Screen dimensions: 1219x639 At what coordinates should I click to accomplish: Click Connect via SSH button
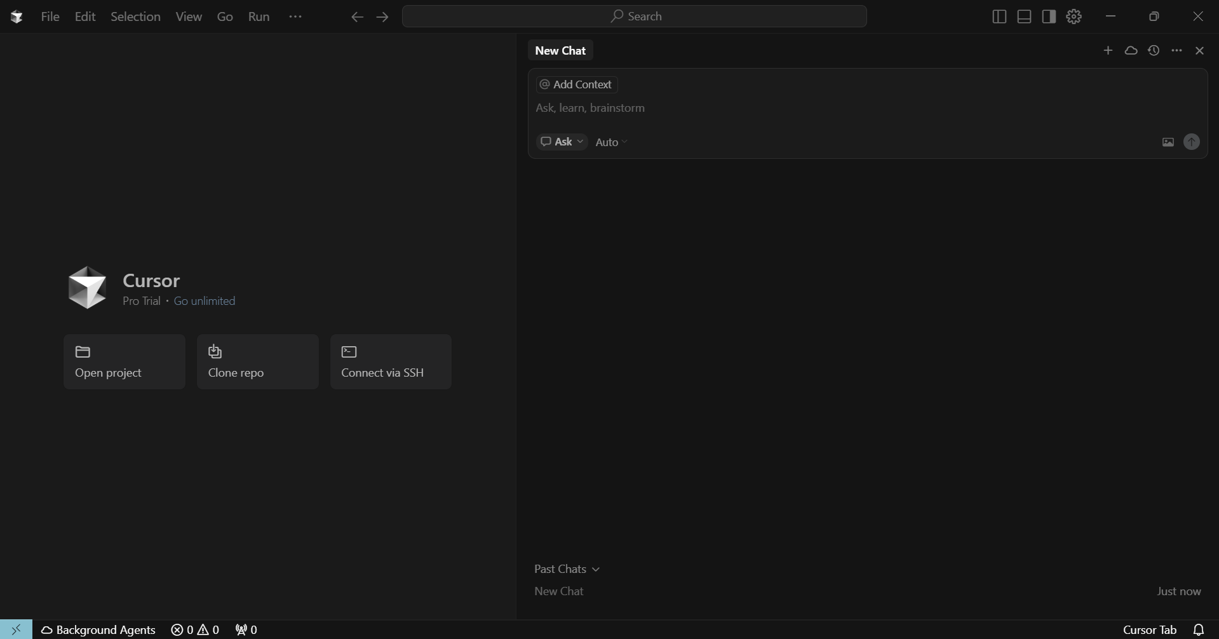click(391, 361)
